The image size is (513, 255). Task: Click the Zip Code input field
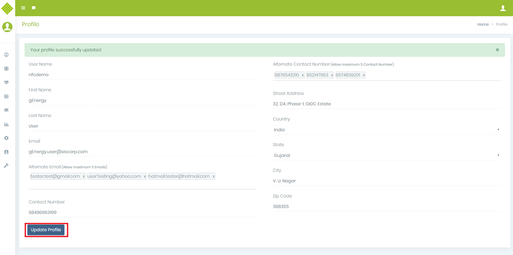tap(387, 207)
